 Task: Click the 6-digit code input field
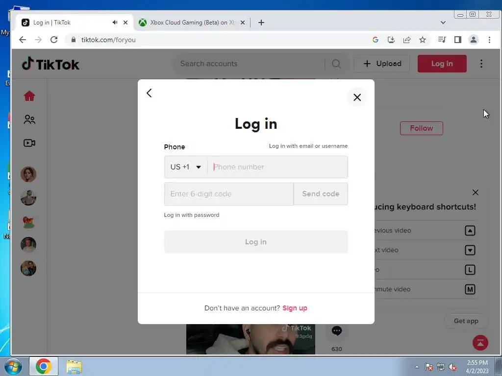(228, 194)
